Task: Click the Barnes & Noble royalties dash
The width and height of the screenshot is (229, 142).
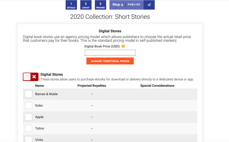Action: (x=92, y=94)
